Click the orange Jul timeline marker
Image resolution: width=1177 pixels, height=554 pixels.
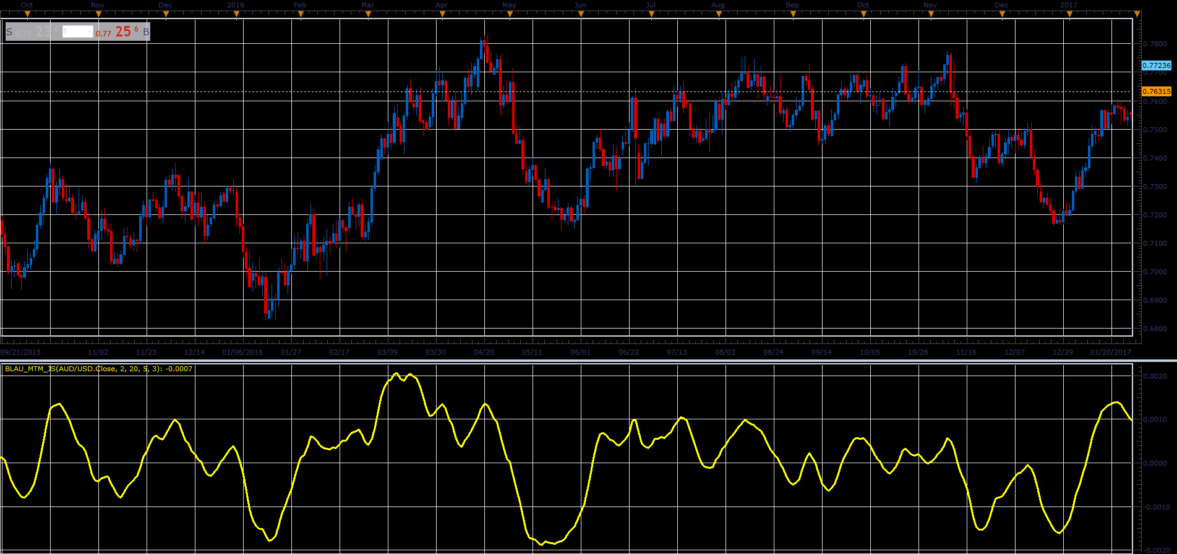651,14
